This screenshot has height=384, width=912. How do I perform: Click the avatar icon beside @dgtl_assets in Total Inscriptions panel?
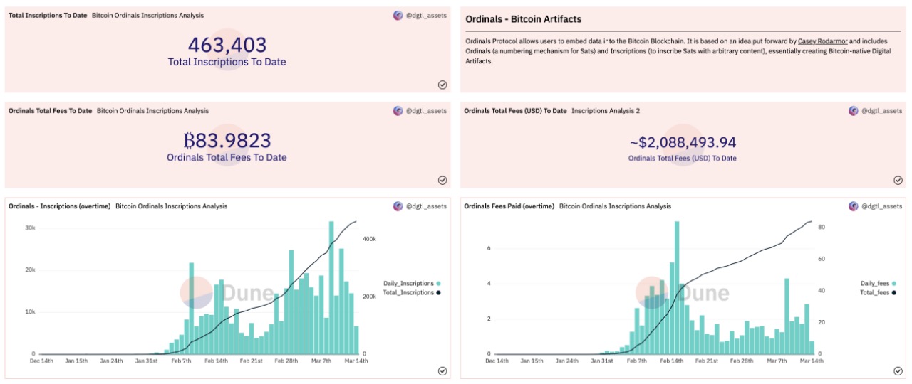coord(398,15)
